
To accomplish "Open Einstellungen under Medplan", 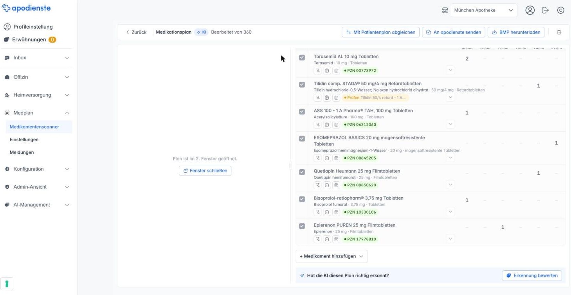I will pyautogui.click(x=24, y=139).
